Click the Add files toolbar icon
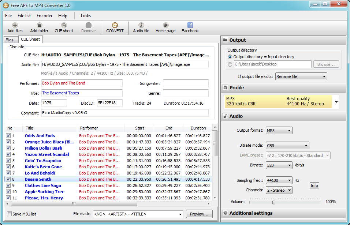The width and height of the screenshot is (350, 225). (x=15, y=25)
